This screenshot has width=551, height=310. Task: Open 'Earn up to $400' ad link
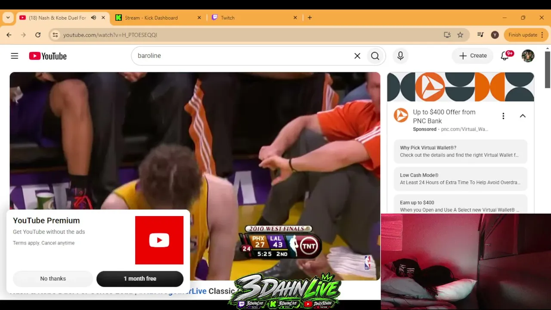tap(461, 204)
